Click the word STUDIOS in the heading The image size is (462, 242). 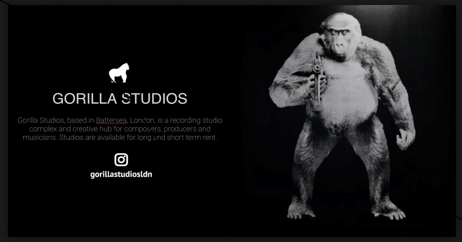[x=154, y=99]
